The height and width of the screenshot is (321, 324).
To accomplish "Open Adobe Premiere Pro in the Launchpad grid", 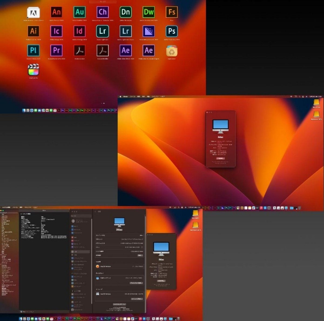I will pyautogui.click(x=56, y=50).
